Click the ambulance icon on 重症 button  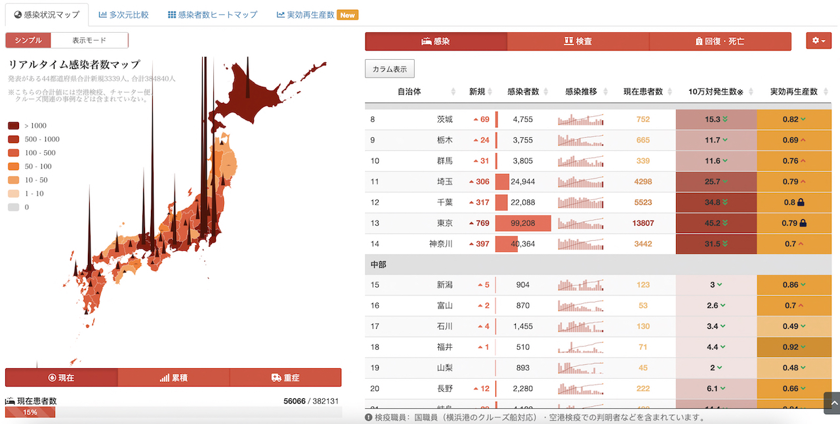click(276, 377)
